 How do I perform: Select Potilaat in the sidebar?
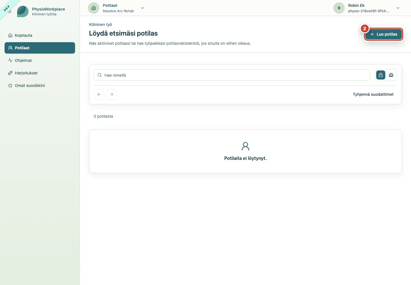[40, 48]
